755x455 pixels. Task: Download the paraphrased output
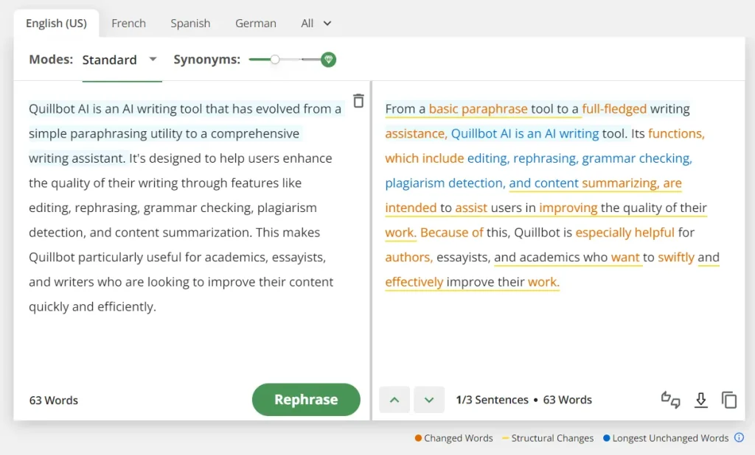[701, 400]
